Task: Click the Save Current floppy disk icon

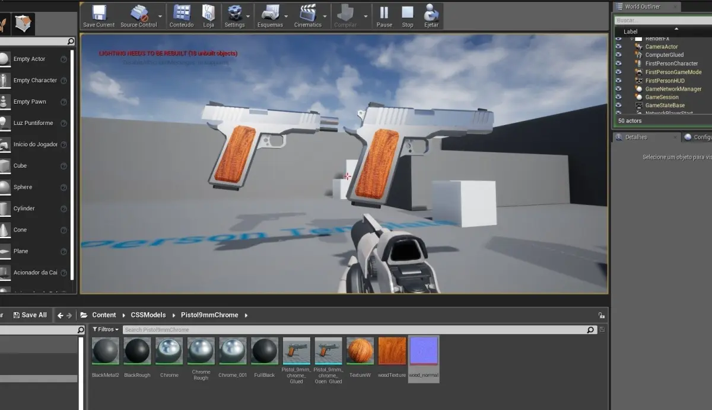Action: click(x=98, y=12)
